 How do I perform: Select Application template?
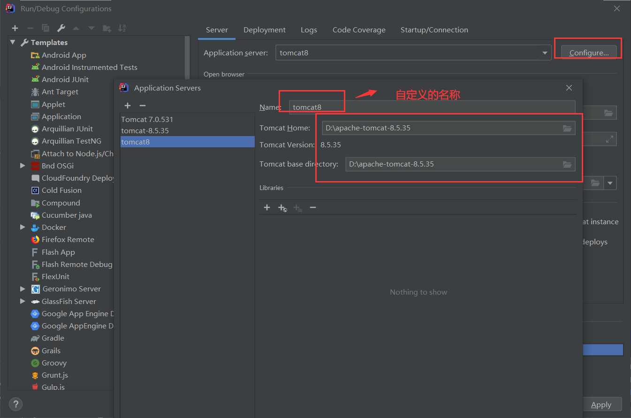tap(61, 116)
